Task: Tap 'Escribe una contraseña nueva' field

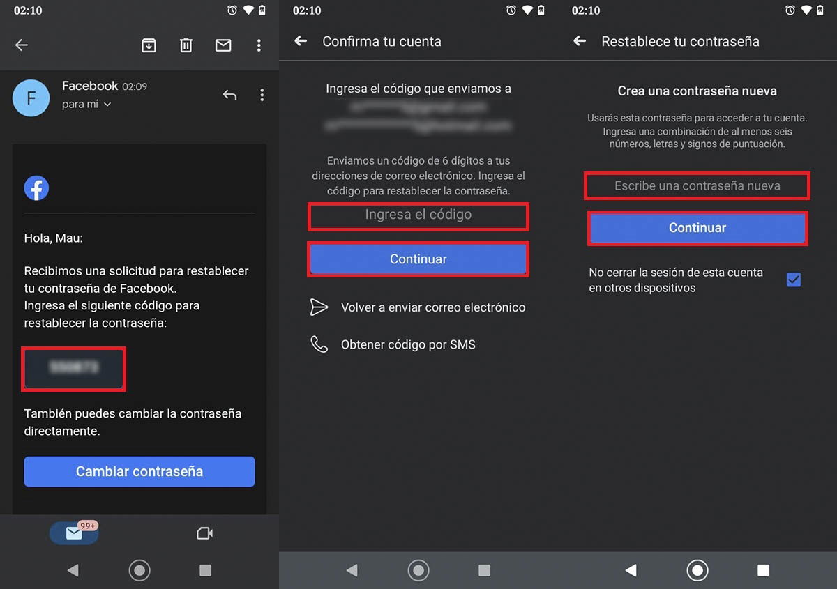Action: tap(697, 185)
